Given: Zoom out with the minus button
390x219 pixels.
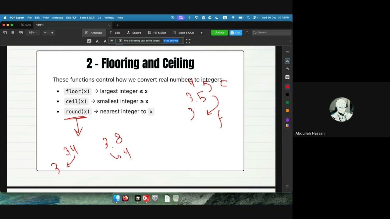Looking at the screenshot, I should click(x=45, y=33).
